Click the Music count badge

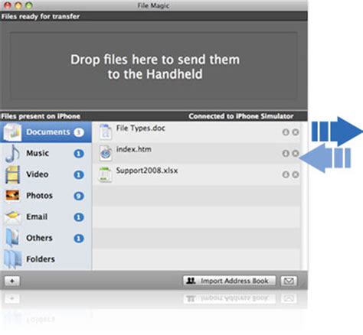79,154
